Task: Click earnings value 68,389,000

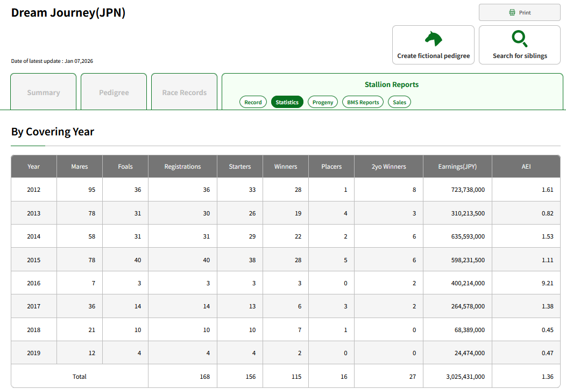Action: [470, 330]
